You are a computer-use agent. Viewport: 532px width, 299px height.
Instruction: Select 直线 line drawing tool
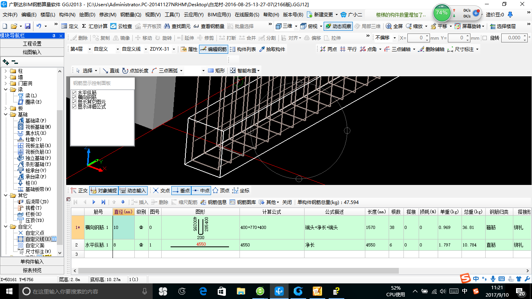[111, 70]
